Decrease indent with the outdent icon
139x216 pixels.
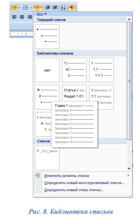[48, 7]
